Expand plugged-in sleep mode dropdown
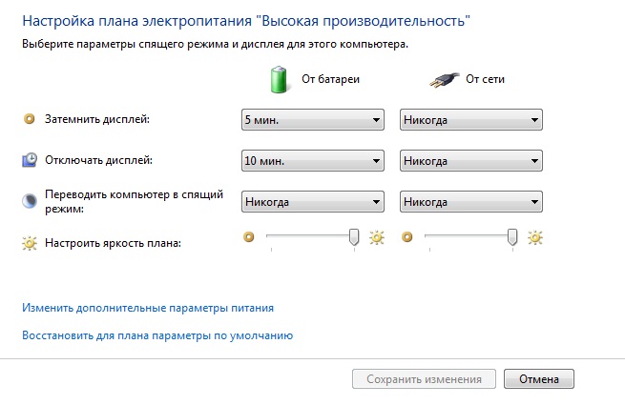625x405 pixels. click(470, 202)
